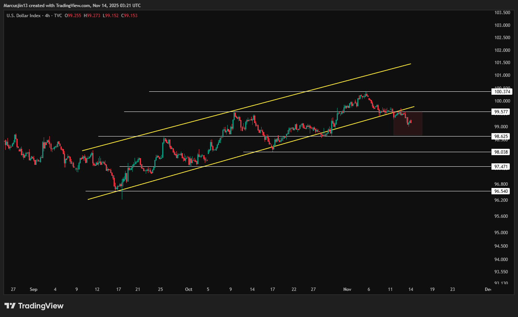Click the 94.000 price scale value
The height and width of the screenshot is (317, 518).
coord(501,260)
